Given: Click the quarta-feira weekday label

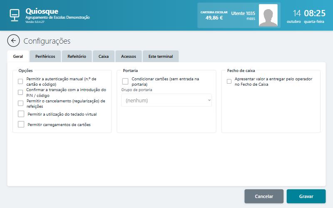Looking at the screenshot, I should 314,22.
